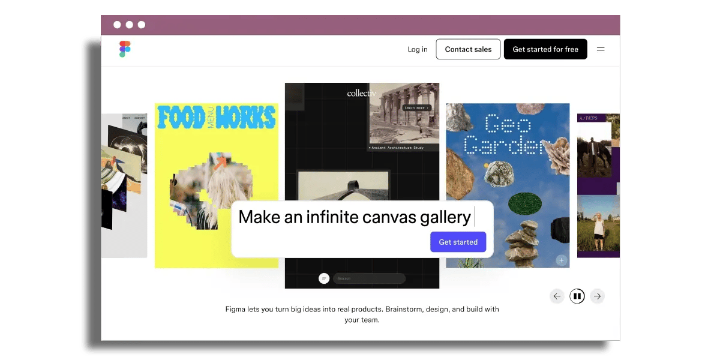Click the infinite canvas gallery prompt field
Image resolution: width=720 pixels, height=360 pixels.
pos(354,217)
